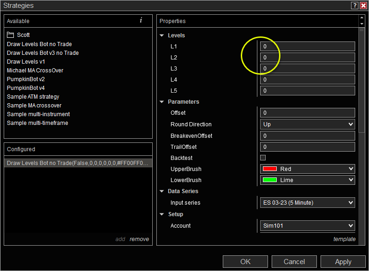
Task: Click the red UpperBrush color swatch
Action: click(270, 169)
